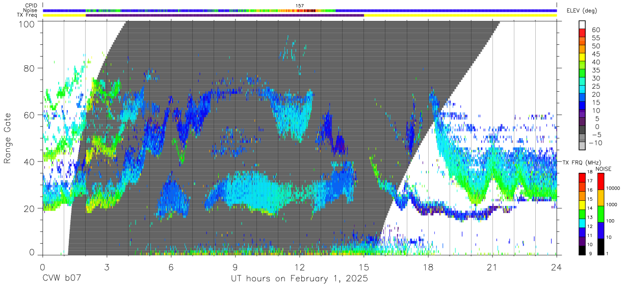The height and width of the screenshot is (289, 626).
Task: Click the x-axis hour tick "18"
Action: [428, 267]
